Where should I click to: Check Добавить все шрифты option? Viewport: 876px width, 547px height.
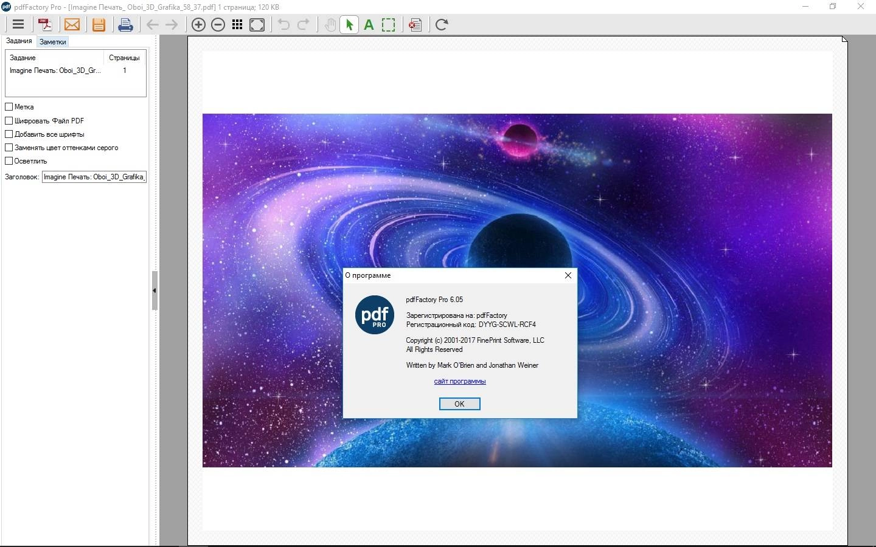(x=9, y=134)
